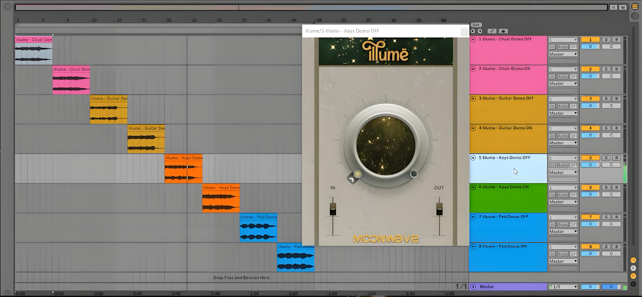Viewport: 642px width, 297px height.
Task: Select the orange Keys Demo clip on track 5
Action: (183, 168)
